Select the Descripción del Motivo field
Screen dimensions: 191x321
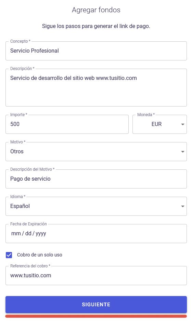[96, 179]
